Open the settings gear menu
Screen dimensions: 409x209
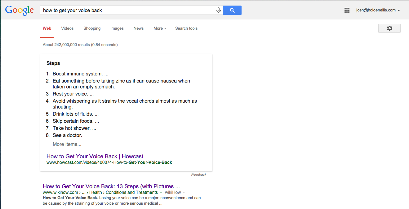pyautogui.click(x=389, y=28)
